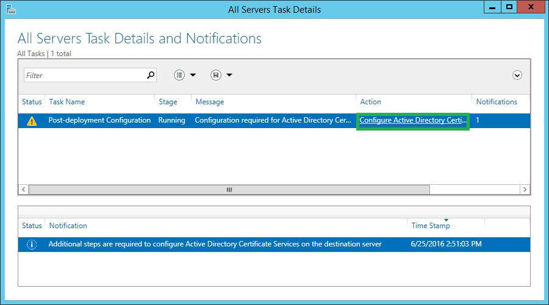549x305 pixels.
Task: Open the dropdown arrow beside the save icon
Action: (x=229, y=75)
